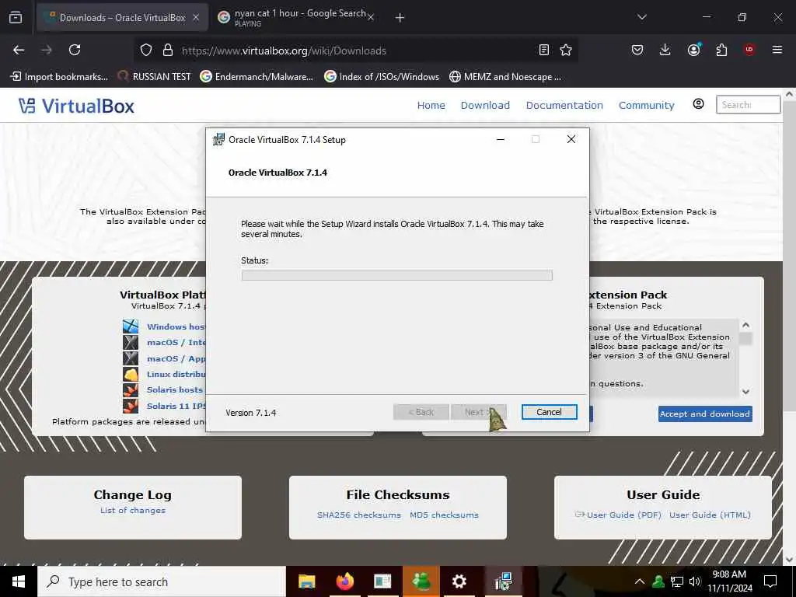
Task: Click the Firefox back arrow
Action: pos(19,50)
